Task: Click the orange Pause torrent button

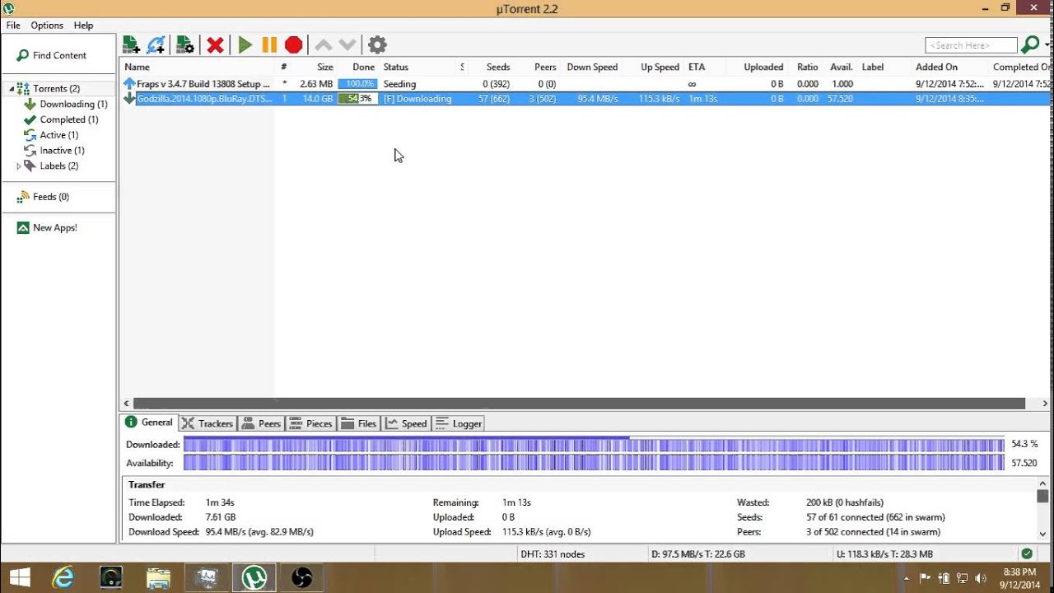Action: (269, 44)
